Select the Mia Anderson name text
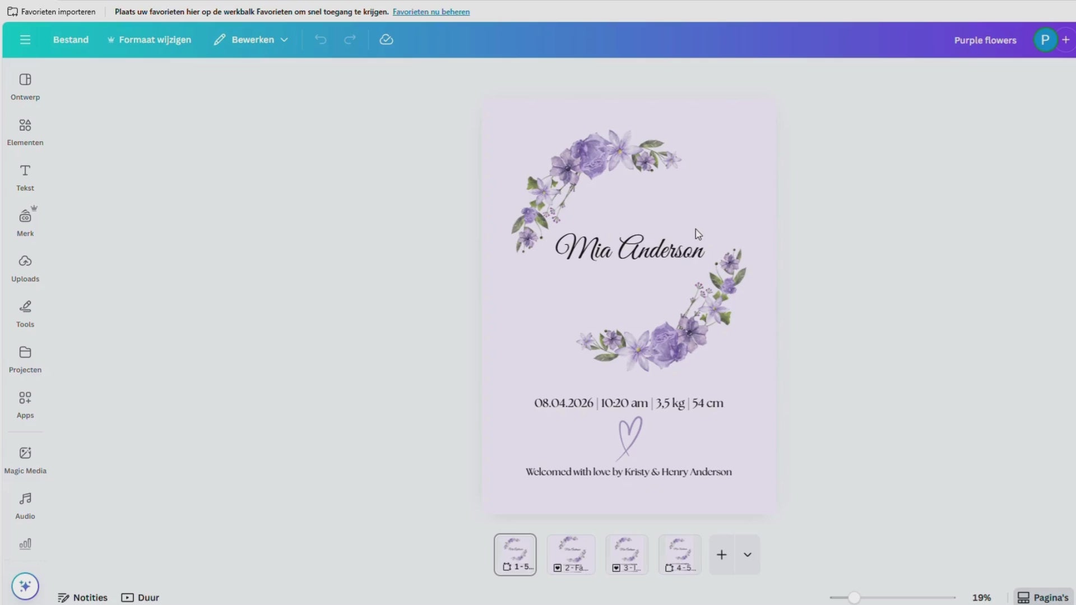The width and height of the screenshot is (1076, 605). click(630, 247)
